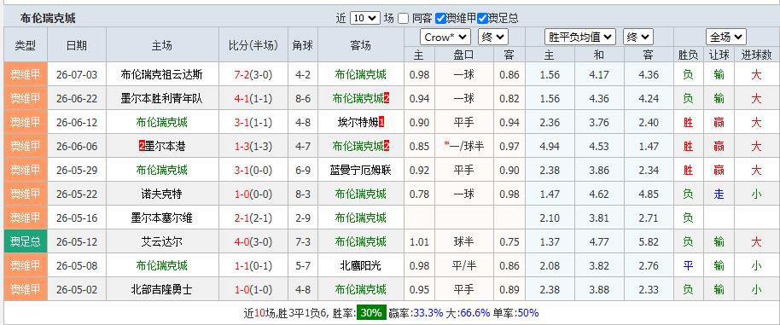Click the *一/球半 handicap cell
780x325 pixels.
(x=463, y=146)
